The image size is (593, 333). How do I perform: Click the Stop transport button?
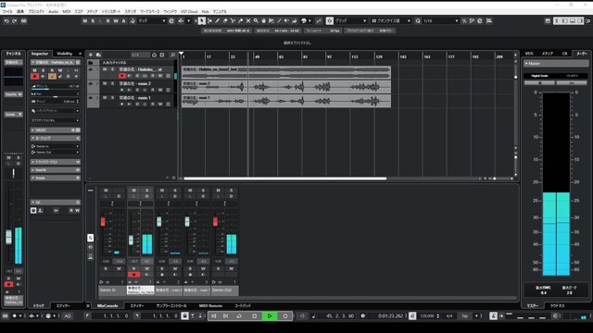pos(255,316)
